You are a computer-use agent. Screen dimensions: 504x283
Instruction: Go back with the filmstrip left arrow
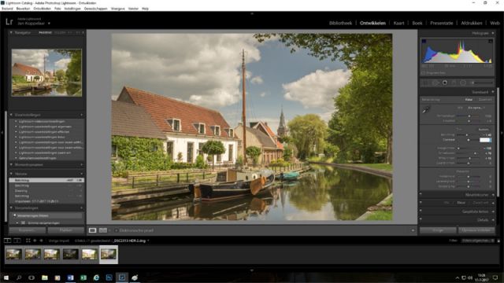point(35,241)
